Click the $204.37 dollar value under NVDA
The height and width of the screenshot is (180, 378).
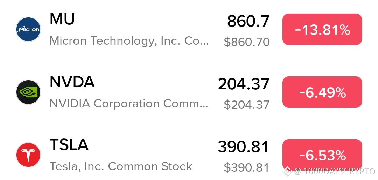pyautogui.click(x=247, y=105)
